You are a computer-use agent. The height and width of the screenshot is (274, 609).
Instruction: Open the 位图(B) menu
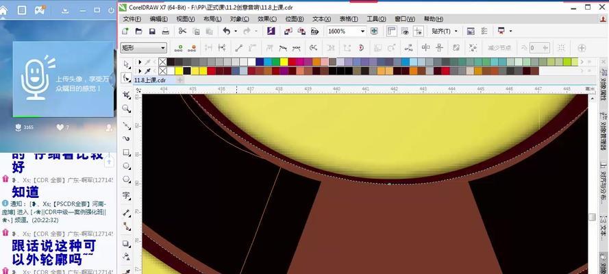click(x=295, y=19)
